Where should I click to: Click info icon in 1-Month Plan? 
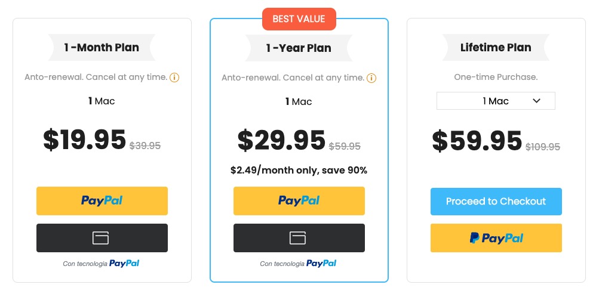click(174, 78)
